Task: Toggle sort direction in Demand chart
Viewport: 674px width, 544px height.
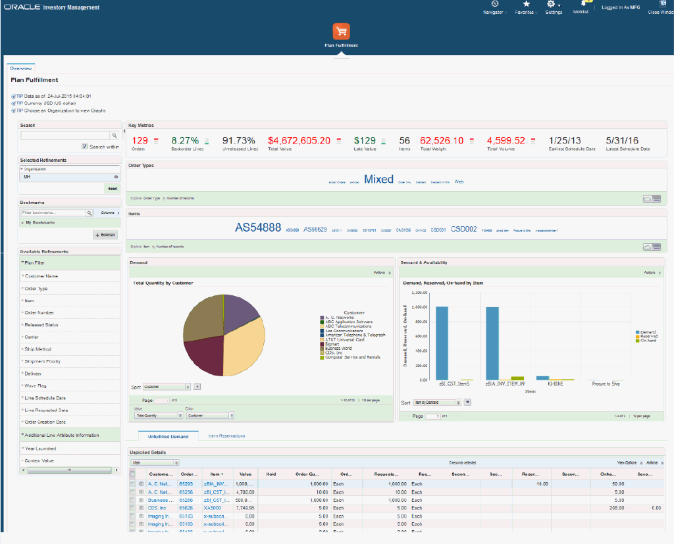Action: [197, 387]
